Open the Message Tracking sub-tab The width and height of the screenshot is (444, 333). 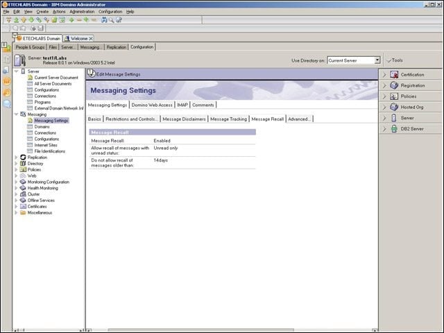228,119
